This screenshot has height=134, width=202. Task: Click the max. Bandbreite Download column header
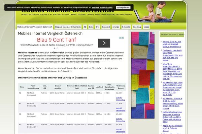[109, 87]
